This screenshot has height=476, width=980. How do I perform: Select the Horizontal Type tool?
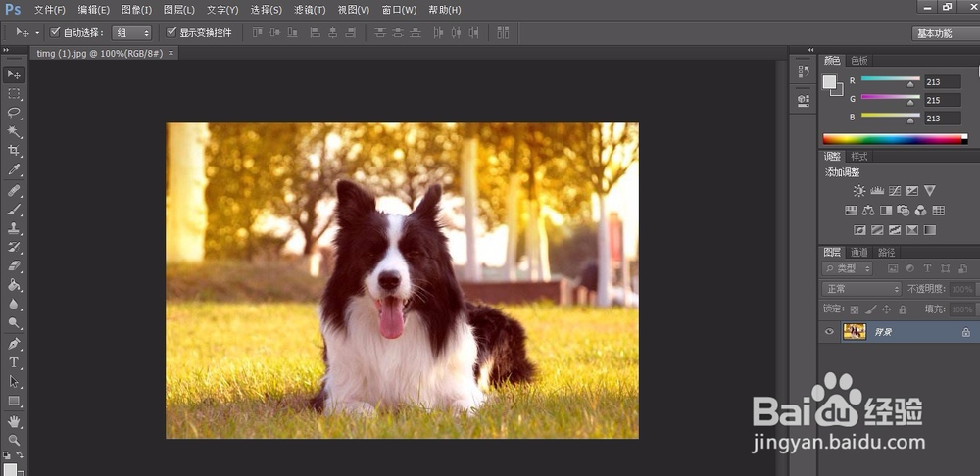pyautogui.click(x=14, y=362)
